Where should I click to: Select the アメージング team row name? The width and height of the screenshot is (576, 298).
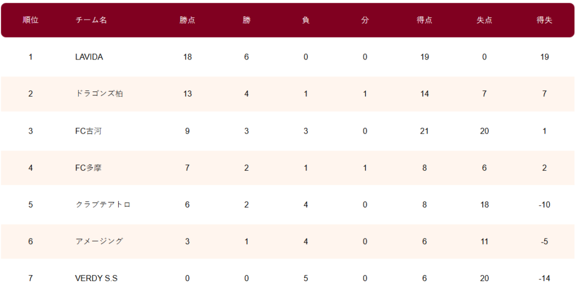pyautogui.click(x=99, y=241)
